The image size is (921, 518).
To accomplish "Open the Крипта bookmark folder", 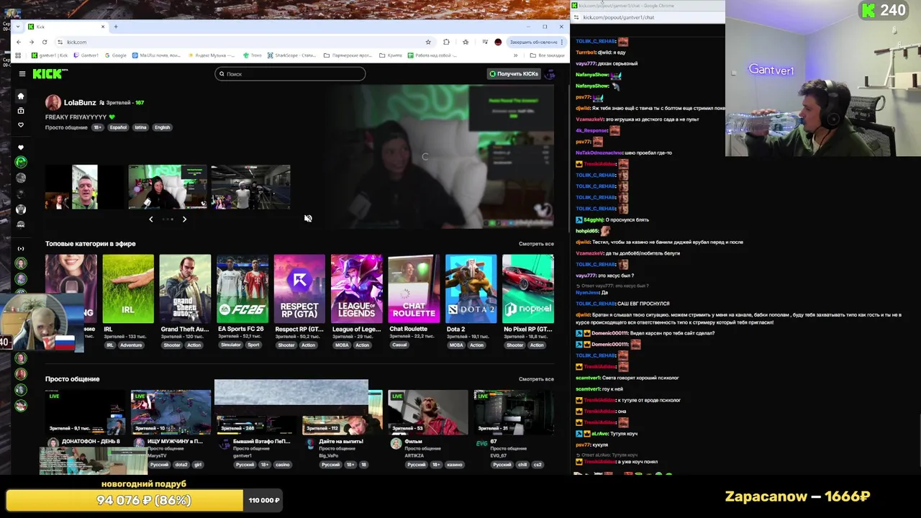I will coord(390,55).
